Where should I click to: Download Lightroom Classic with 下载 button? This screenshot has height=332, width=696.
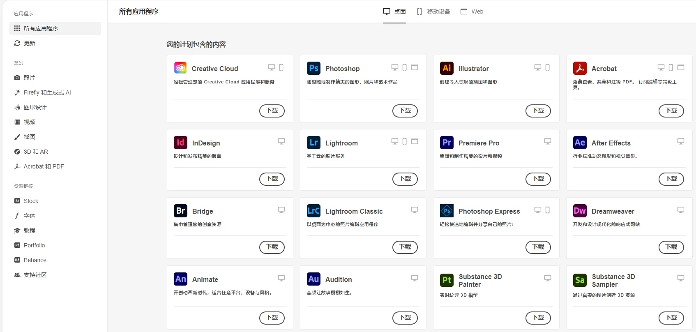coord(405,247)
